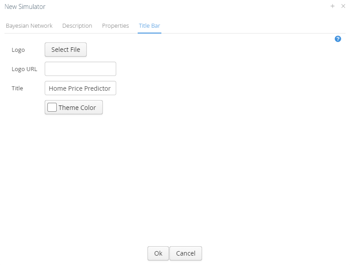Viewport: 350px width, 265px height.
Task: Select the Title Bar tab
Action: pyautogui.click(x=149, y=25)
